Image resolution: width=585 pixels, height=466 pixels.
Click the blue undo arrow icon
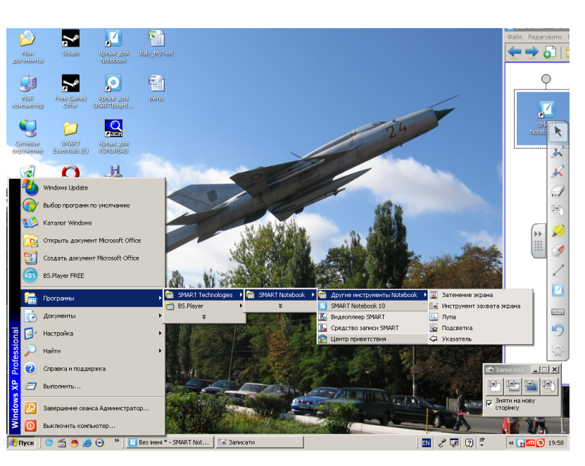pos(558,330)
